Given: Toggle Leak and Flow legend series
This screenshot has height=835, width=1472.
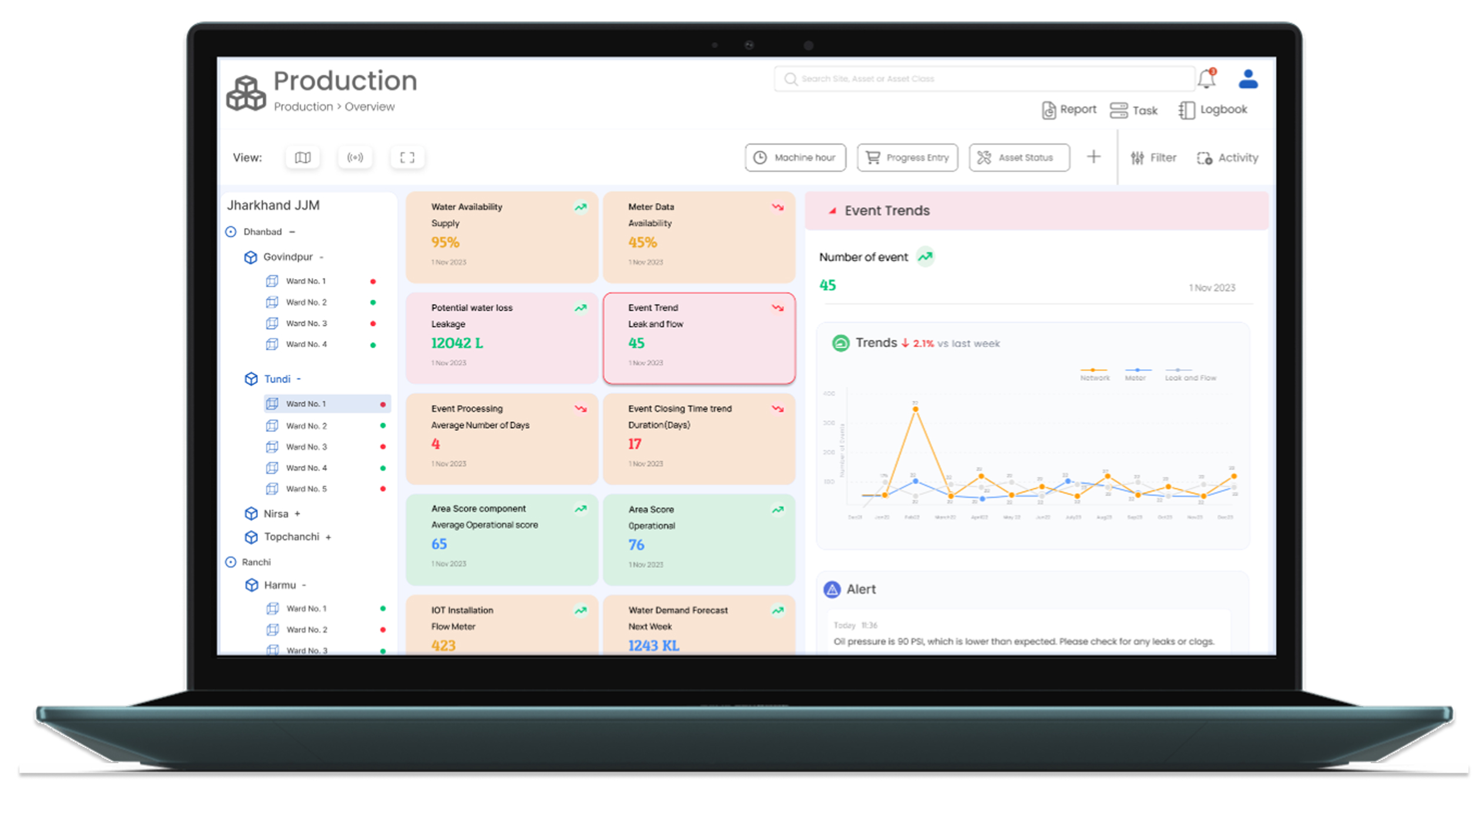Looking at the screenshot, I should pos(1190,374).
